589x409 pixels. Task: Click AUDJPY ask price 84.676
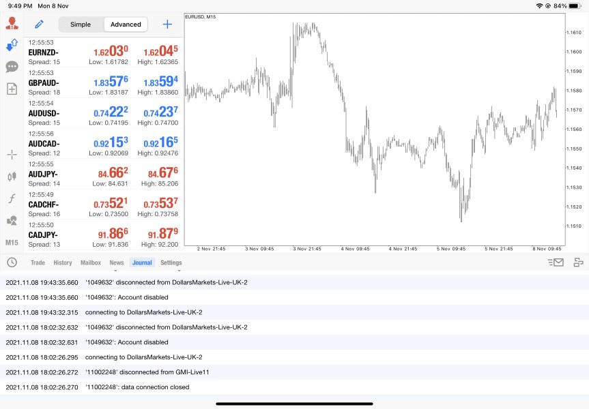coord(163,172)
